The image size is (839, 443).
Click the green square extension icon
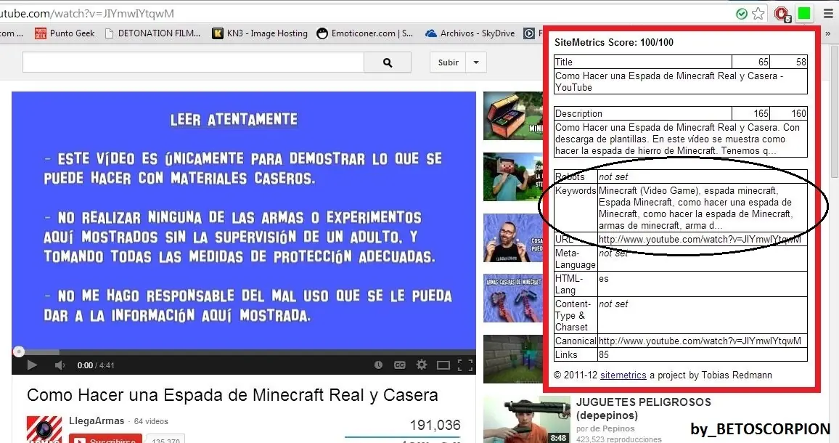pyautogui.click(x=803, y=13)
